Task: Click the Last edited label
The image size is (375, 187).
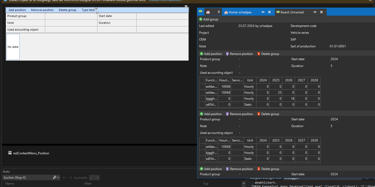Action: point(206,26)
